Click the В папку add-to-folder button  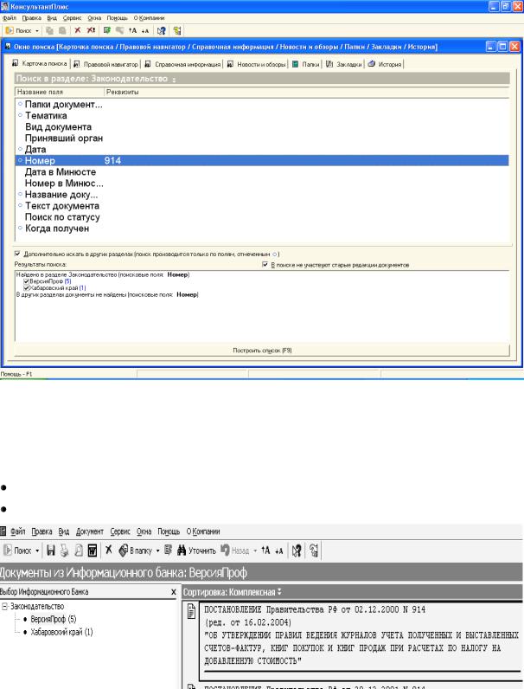point(135,551)
